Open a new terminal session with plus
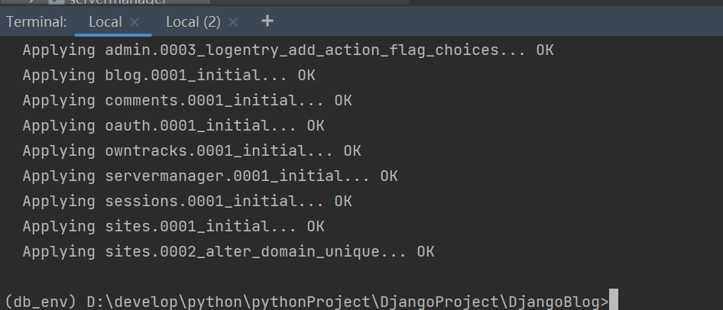 (x=267, y=21)
